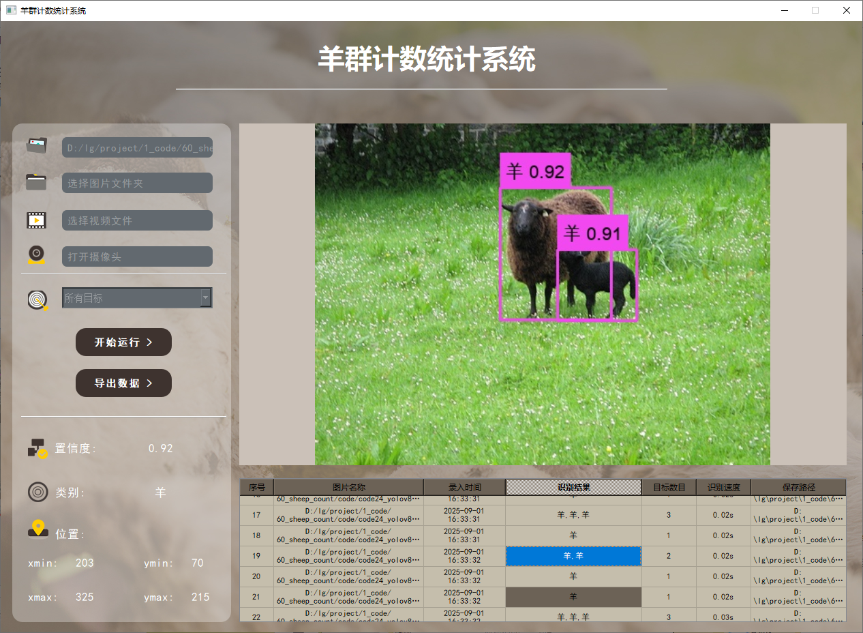The width and height of the screenshot is (863, 633).
Task: Click the 识别结果 column header
Action: 574,487
